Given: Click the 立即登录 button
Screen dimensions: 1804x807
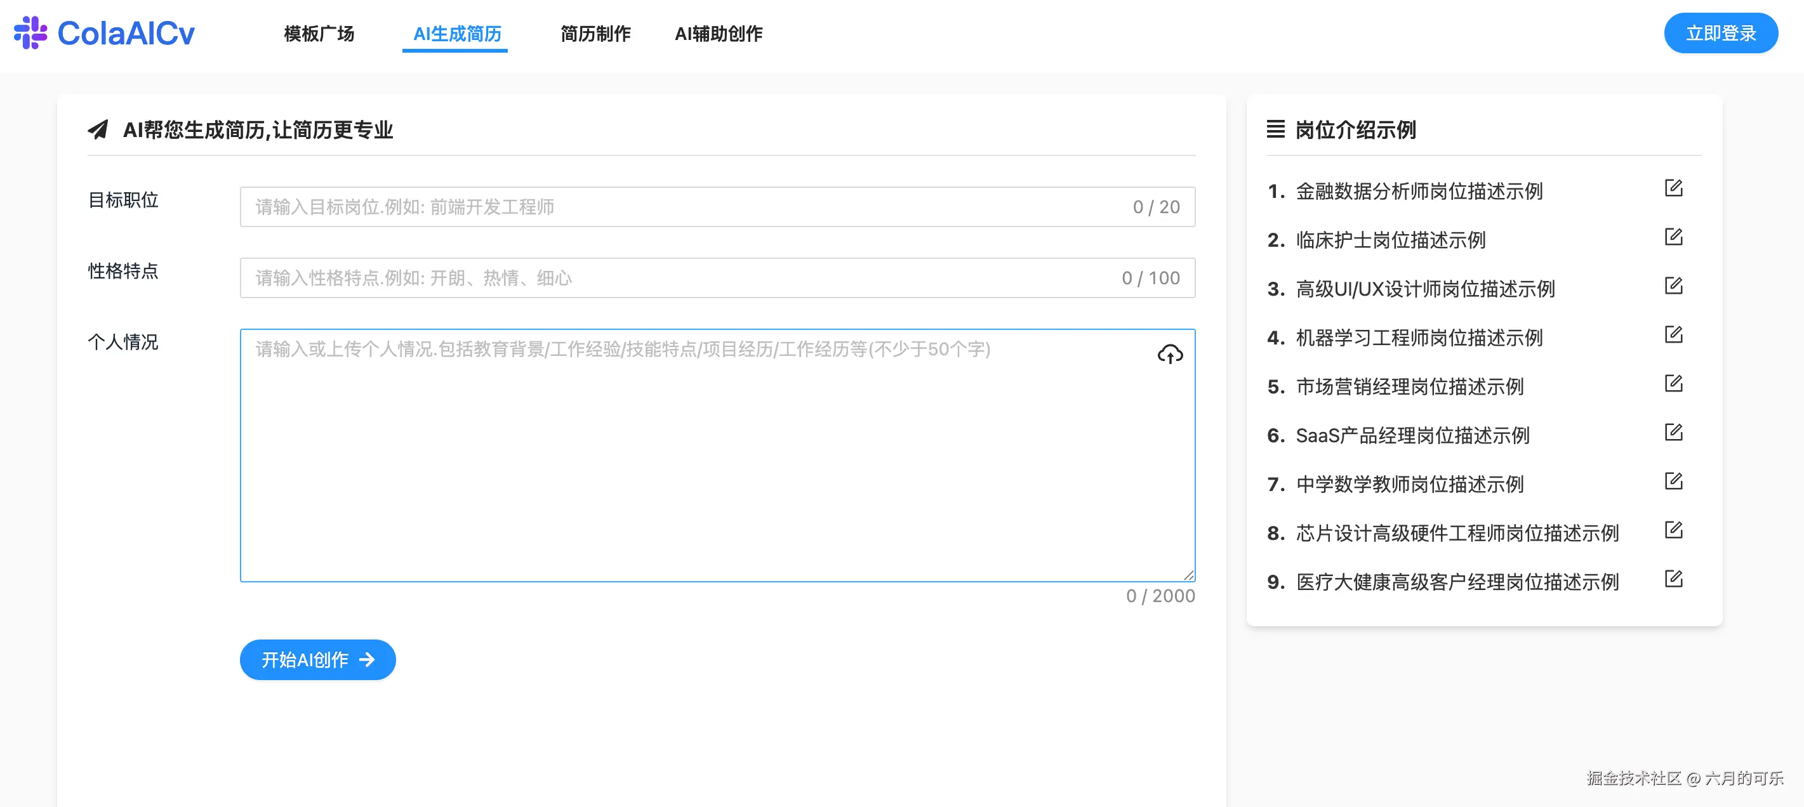Looking at the screenshot, I should pos(1720,33).
